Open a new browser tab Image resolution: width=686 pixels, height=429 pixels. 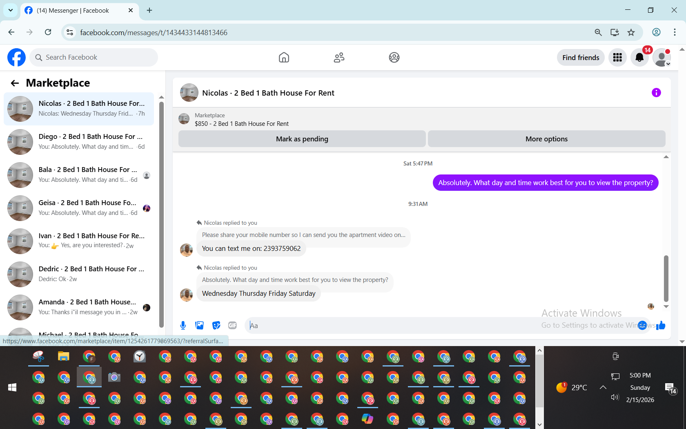point(149,11)
